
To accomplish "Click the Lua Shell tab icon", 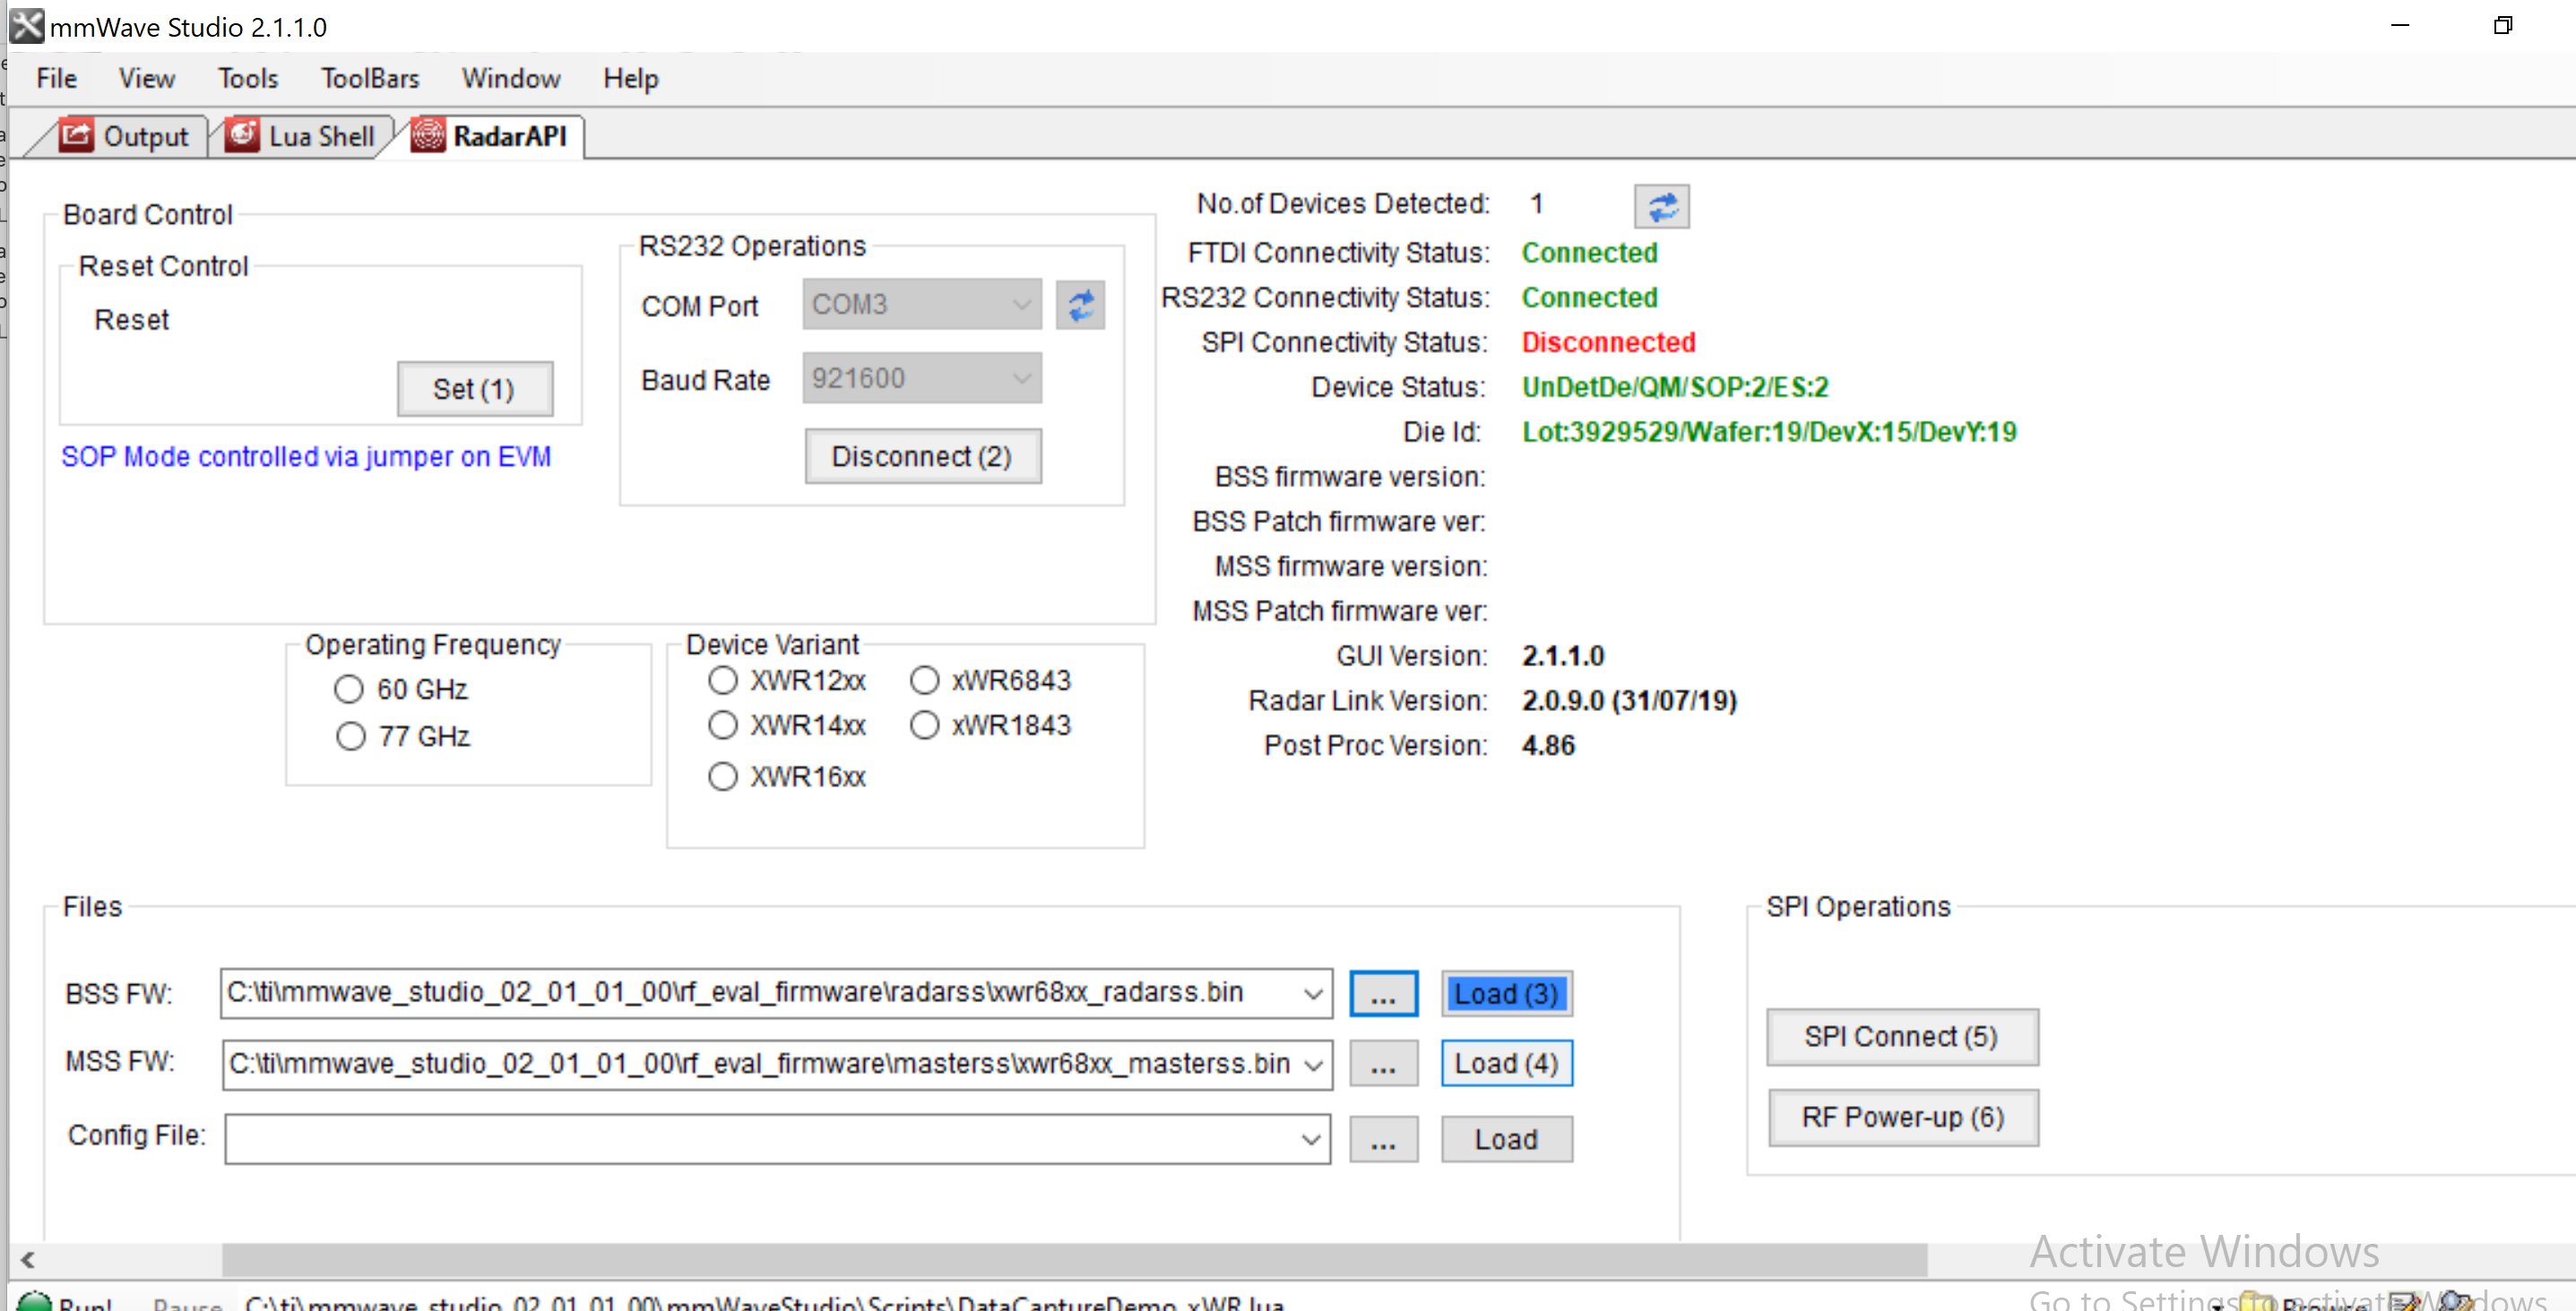I will click(x=242, y=135).
